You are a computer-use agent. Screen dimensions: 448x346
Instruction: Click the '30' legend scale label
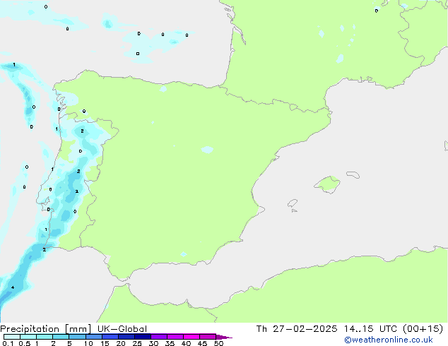click(153, 343)
